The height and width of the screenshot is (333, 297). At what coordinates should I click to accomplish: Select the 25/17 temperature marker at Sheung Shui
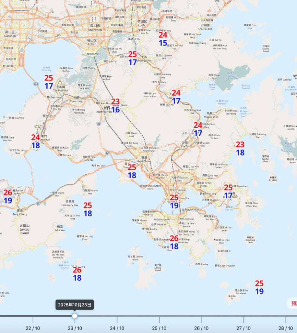point(132,59)
